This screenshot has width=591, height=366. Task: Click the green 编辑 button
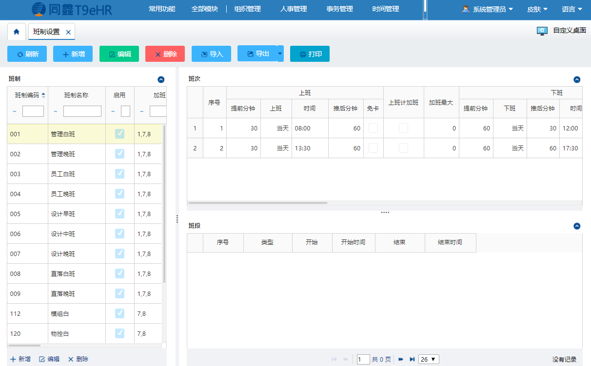(119, 54)
